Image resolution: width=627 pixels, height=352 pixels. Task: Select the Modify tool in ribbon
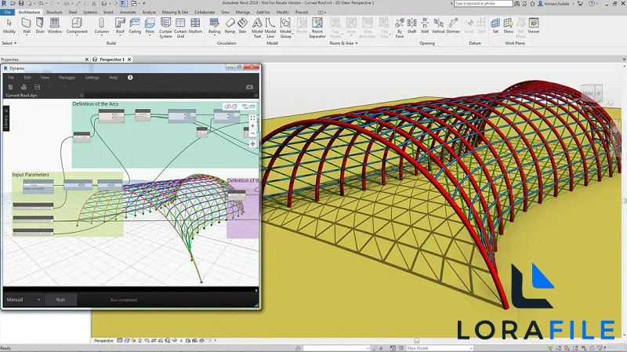9,26
